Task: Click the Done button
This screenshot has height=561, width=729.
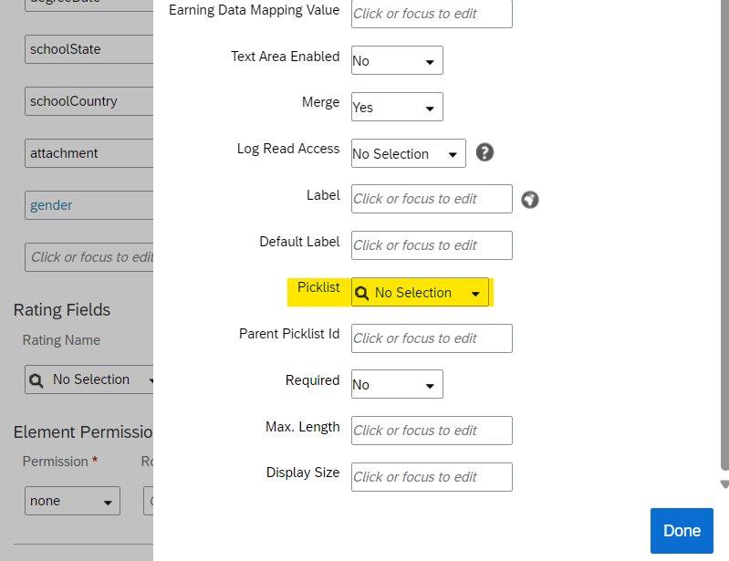Action: (x=682, y=531)
